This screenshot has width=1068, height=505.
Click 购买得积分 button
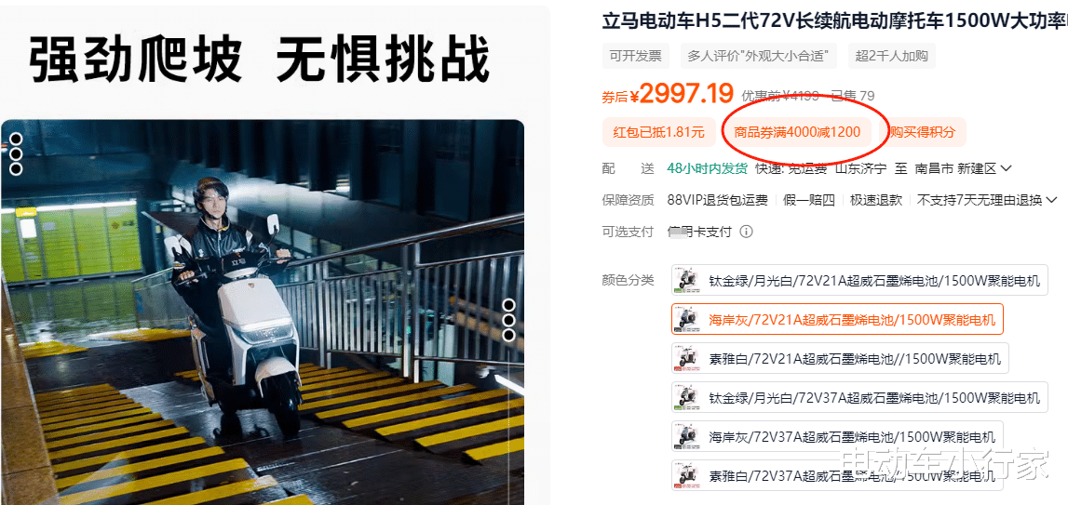pos(922,132)
